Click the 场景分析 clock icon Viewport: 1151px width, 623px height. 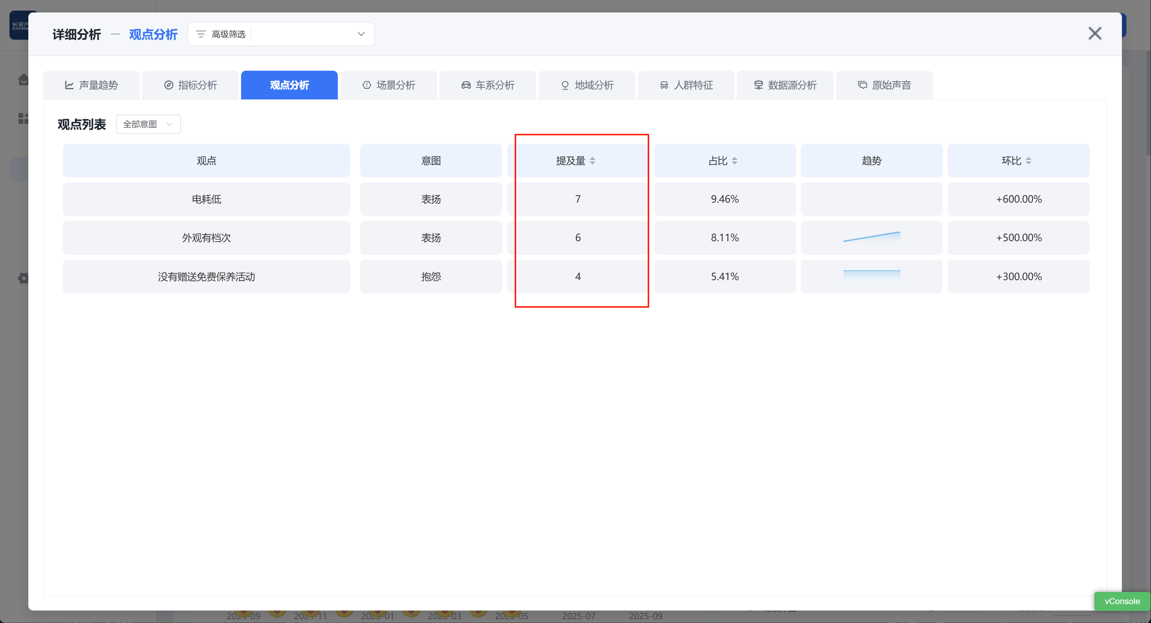tap(367, 85)
